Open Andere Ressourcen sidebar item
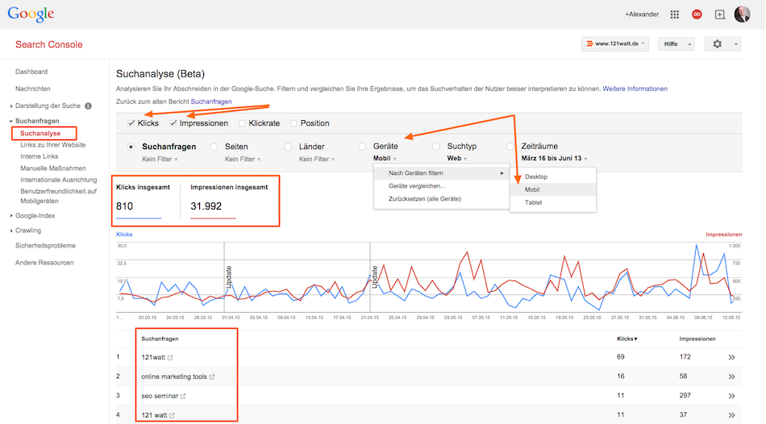Image resolution: width=766 pixels, height=424 pixels. (x=44, y=263)
